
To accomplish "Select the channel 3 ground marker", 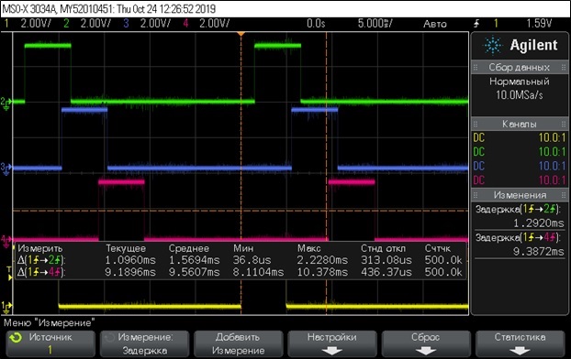I will 6,169.
